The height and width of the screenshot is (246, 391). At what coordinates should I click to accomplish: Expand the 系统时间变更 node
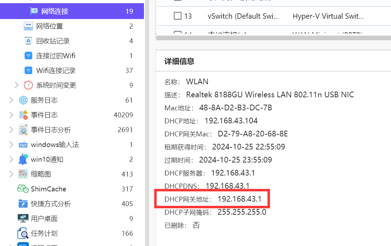tap(17, 85)
